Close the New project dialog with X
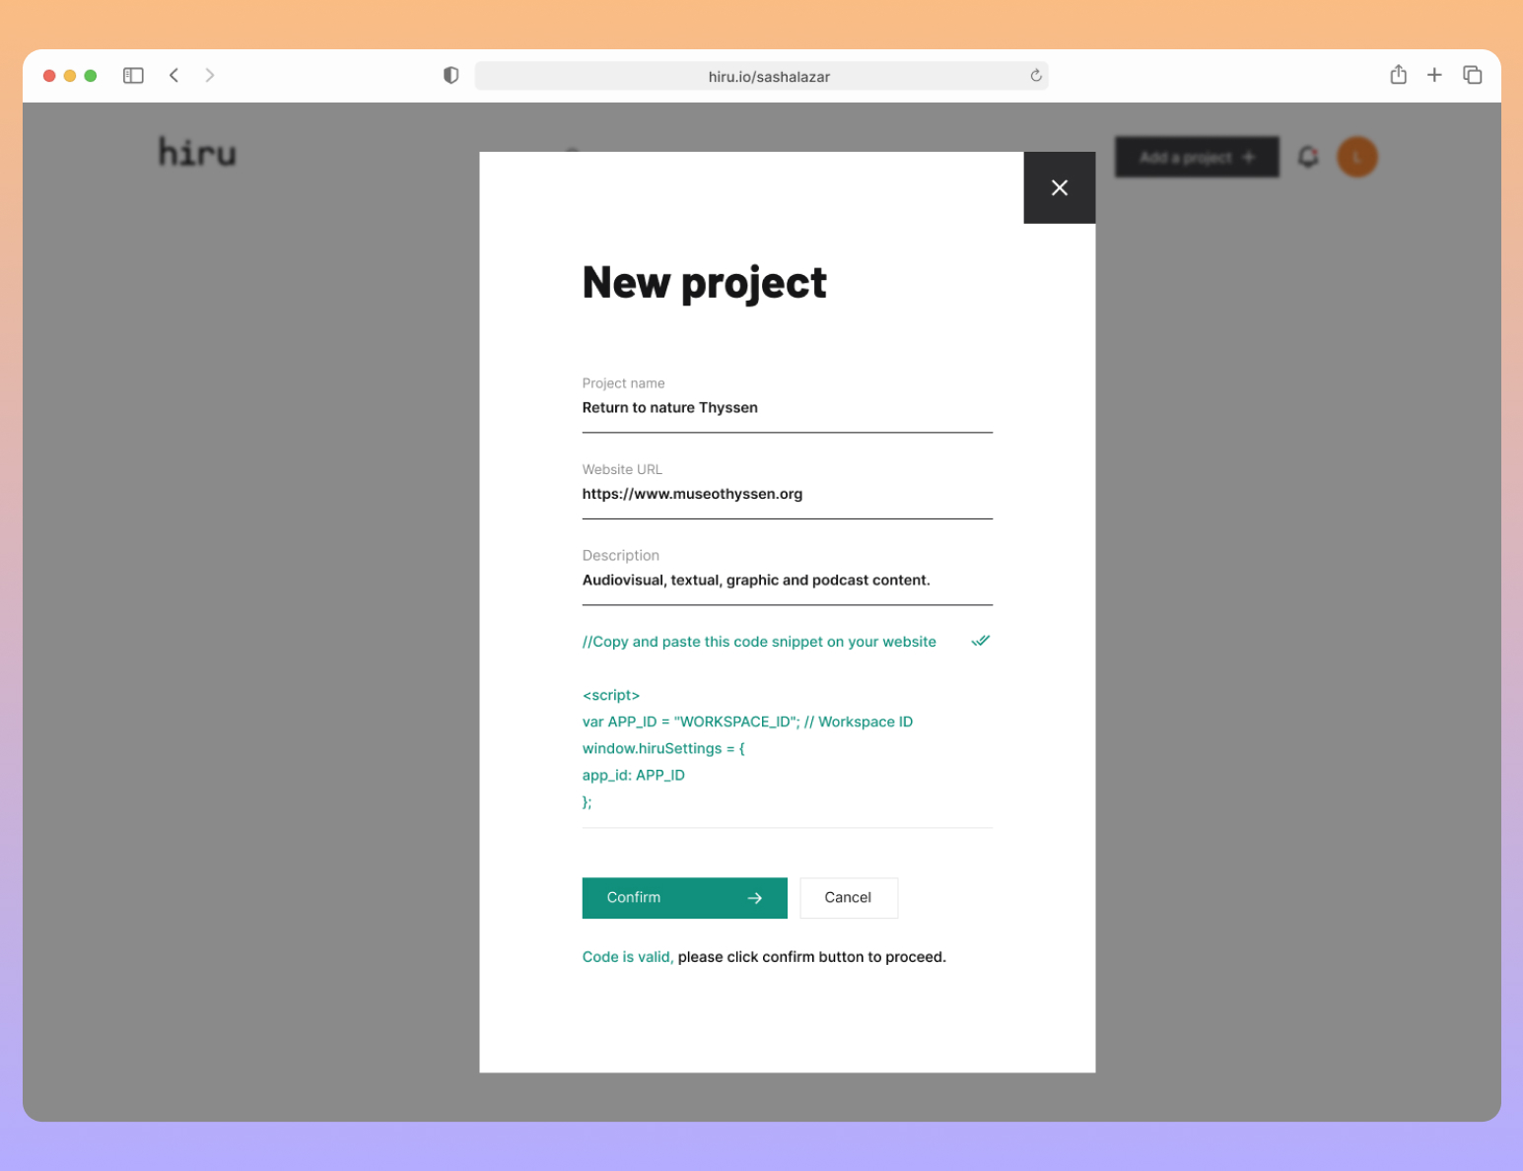Image resolution: width=1523 pixels, height=1171 pixels. pos(1059,187)
